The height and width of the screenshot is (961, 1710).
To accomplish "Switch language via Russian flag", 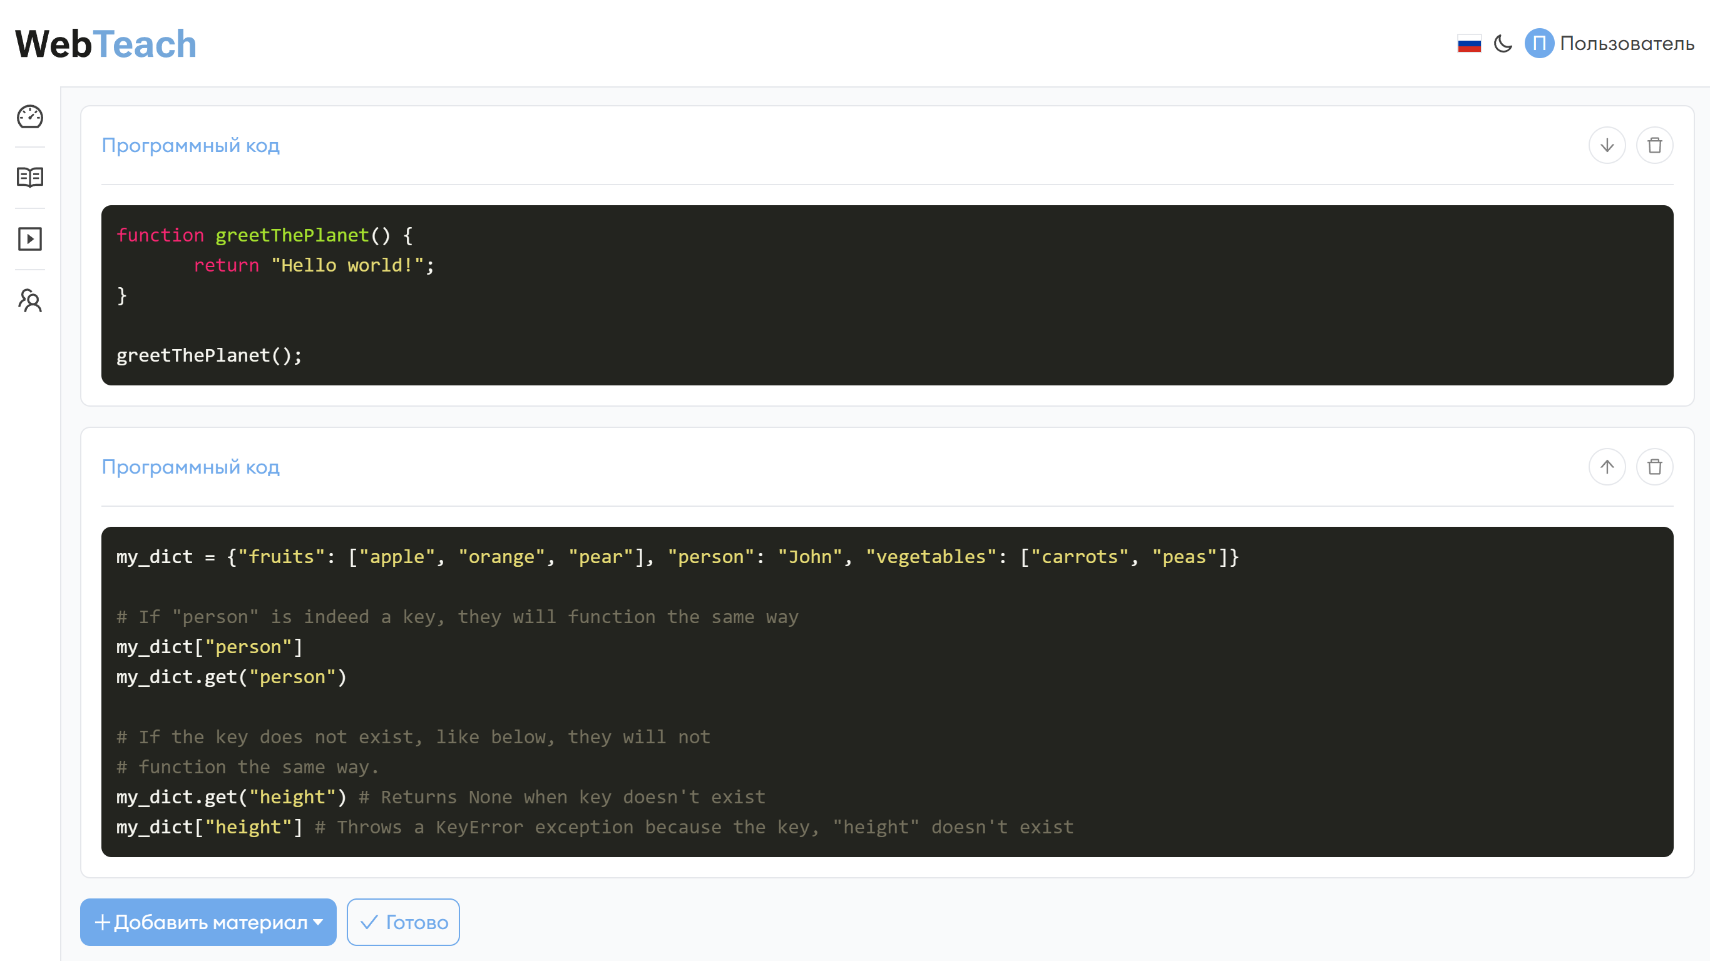I will coord(1469,44).
